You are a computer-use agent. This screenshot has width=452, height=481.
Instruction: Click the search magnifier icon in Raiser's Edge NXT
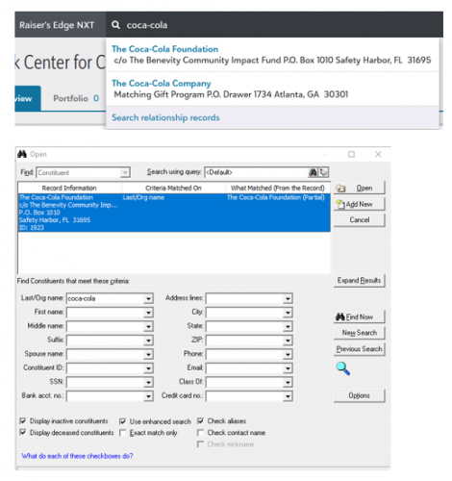tap(115, 25)
